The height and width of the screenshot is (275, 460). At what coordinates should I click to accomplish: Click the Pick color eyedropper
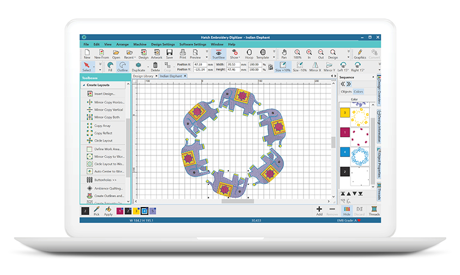(96, 211)
